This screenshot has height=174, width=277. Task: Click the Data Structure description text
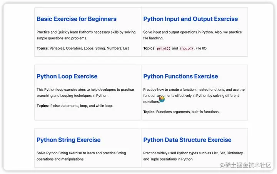(x=193, y=156)
